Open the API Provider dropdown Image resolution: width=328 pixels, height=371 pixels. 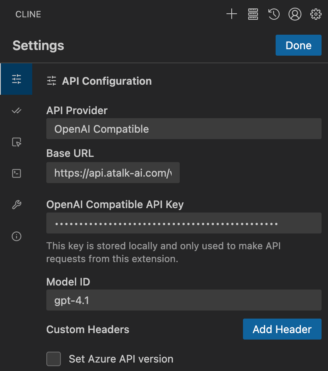[184, 129]
